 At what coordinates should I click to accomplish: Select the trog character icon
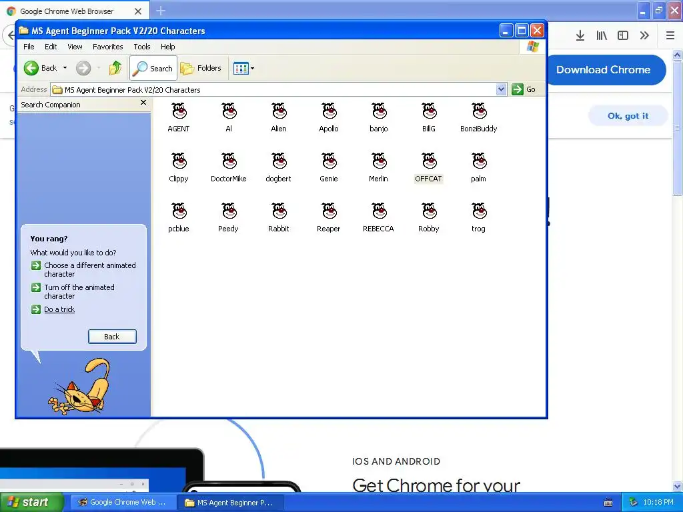tap(479, 211)
